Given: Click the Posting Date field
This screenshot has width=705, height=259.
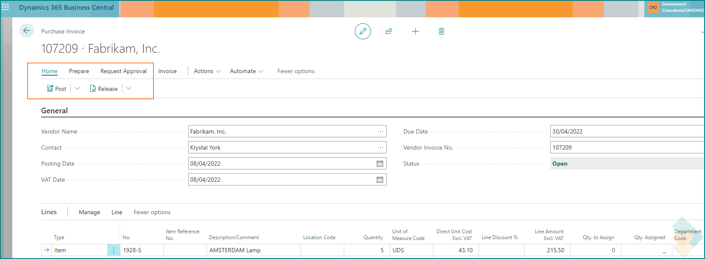Looking at the screenshot, I should click(287, 164).
